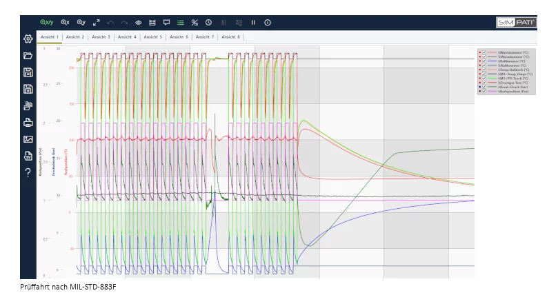The image size is (558, 295).
Task: Switch to the Ansicht 2 tab
Action: 75,37
